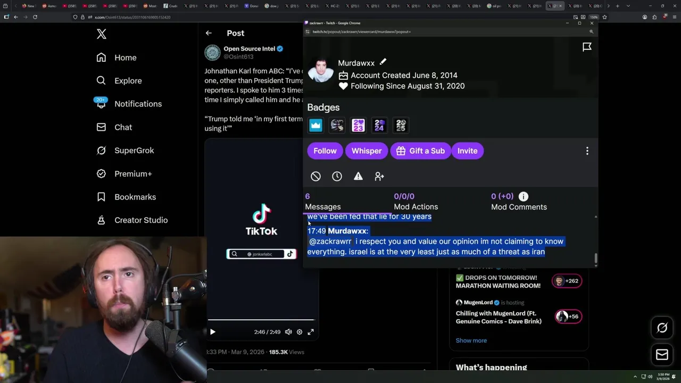Click the browser back arrow
This screenshot has width=681, height=383.
(16, 17)
